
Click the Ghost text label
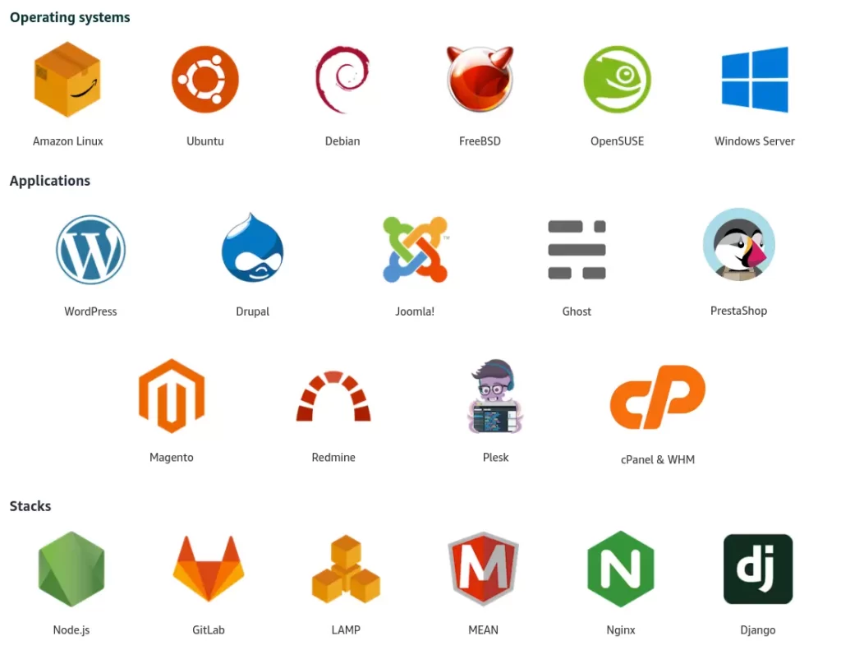click(577, 311)
